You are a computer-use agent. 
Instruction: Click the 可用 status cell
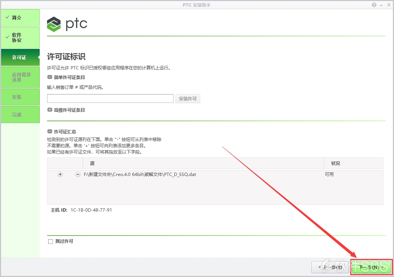click(x=329, y=174)
